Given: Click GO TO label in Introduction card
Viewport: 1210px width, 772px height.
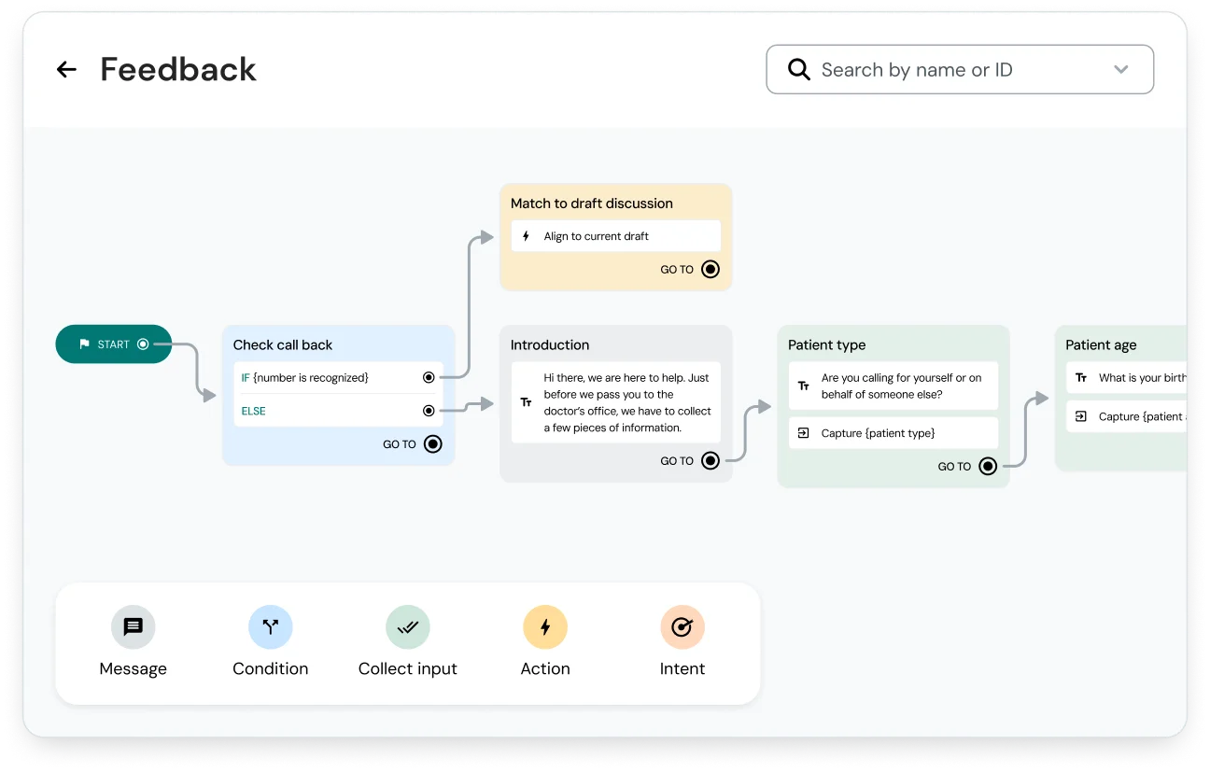Looking at the screenshot, I should pyautogui.click(x=677, y=460).
